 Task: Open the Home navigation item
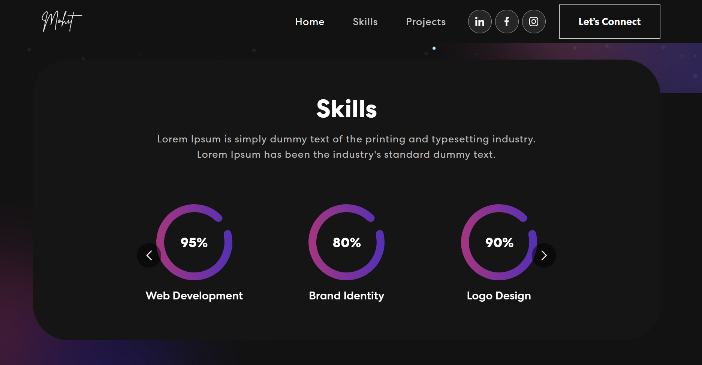tap(310, 22)
